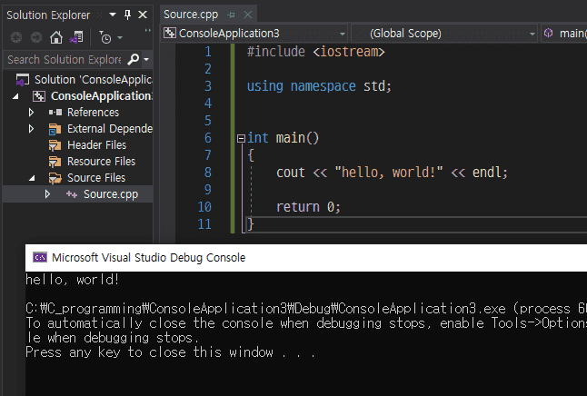Collapse the int main() code block
This screenshot has width=587, height=396.
pyautogui.click(x=240, y=138)
